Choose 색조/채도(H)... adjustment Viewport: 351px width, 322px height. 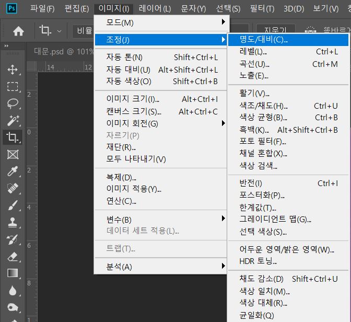pyautogui.click(x=288, y=106)
